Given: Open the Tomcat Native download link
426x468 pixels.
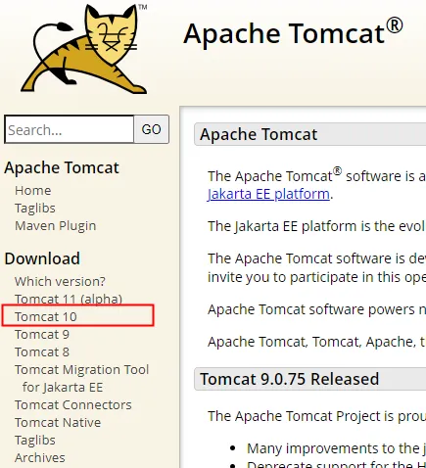Looking at the screenshot, I should [58, 422].
